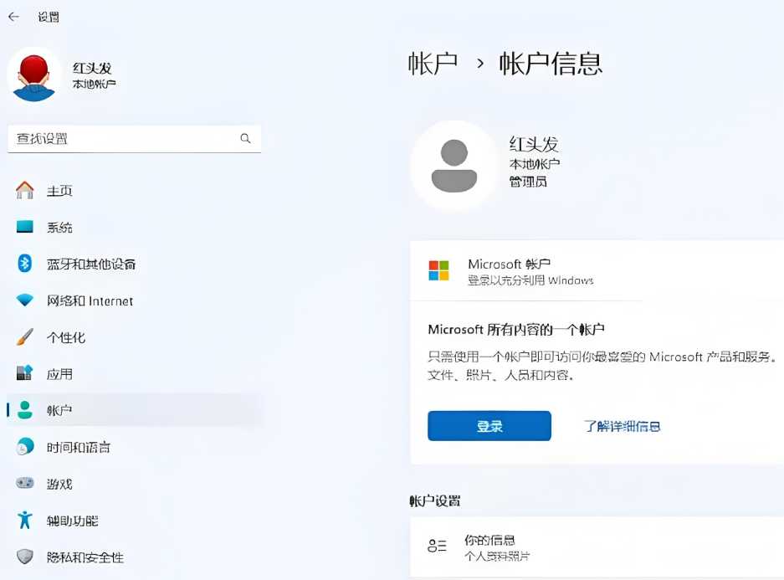Open the 了解详细信息 link
784x580 pixels.
tap(622, 426)
